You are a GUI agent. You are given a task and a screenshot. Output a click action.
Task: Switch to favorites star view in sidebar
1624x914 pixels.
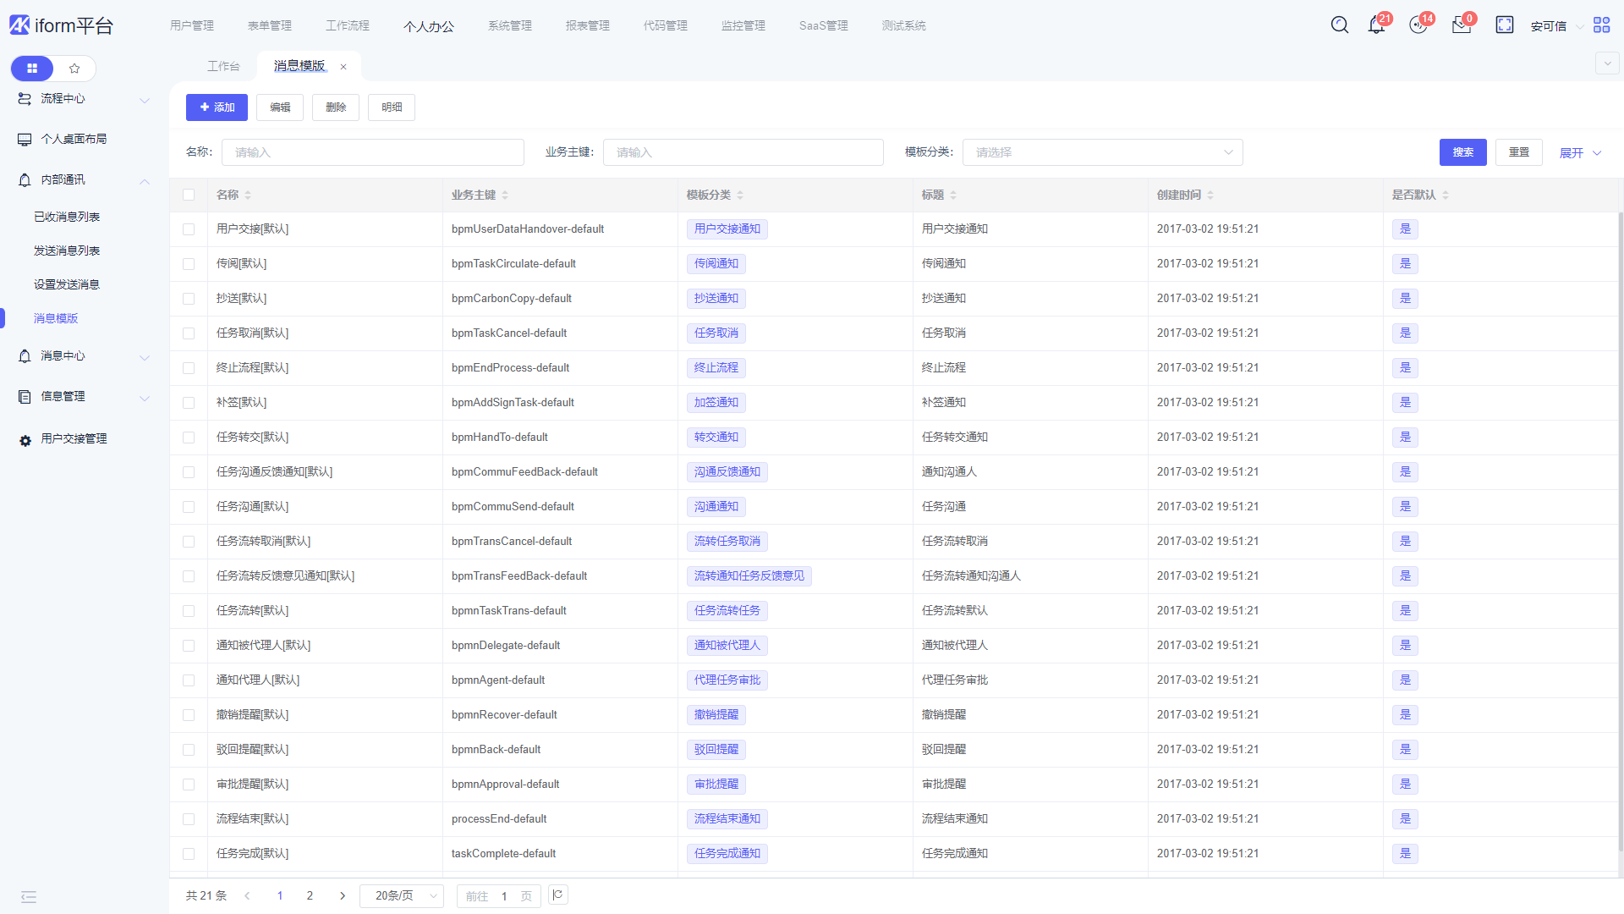coord(74,69)
